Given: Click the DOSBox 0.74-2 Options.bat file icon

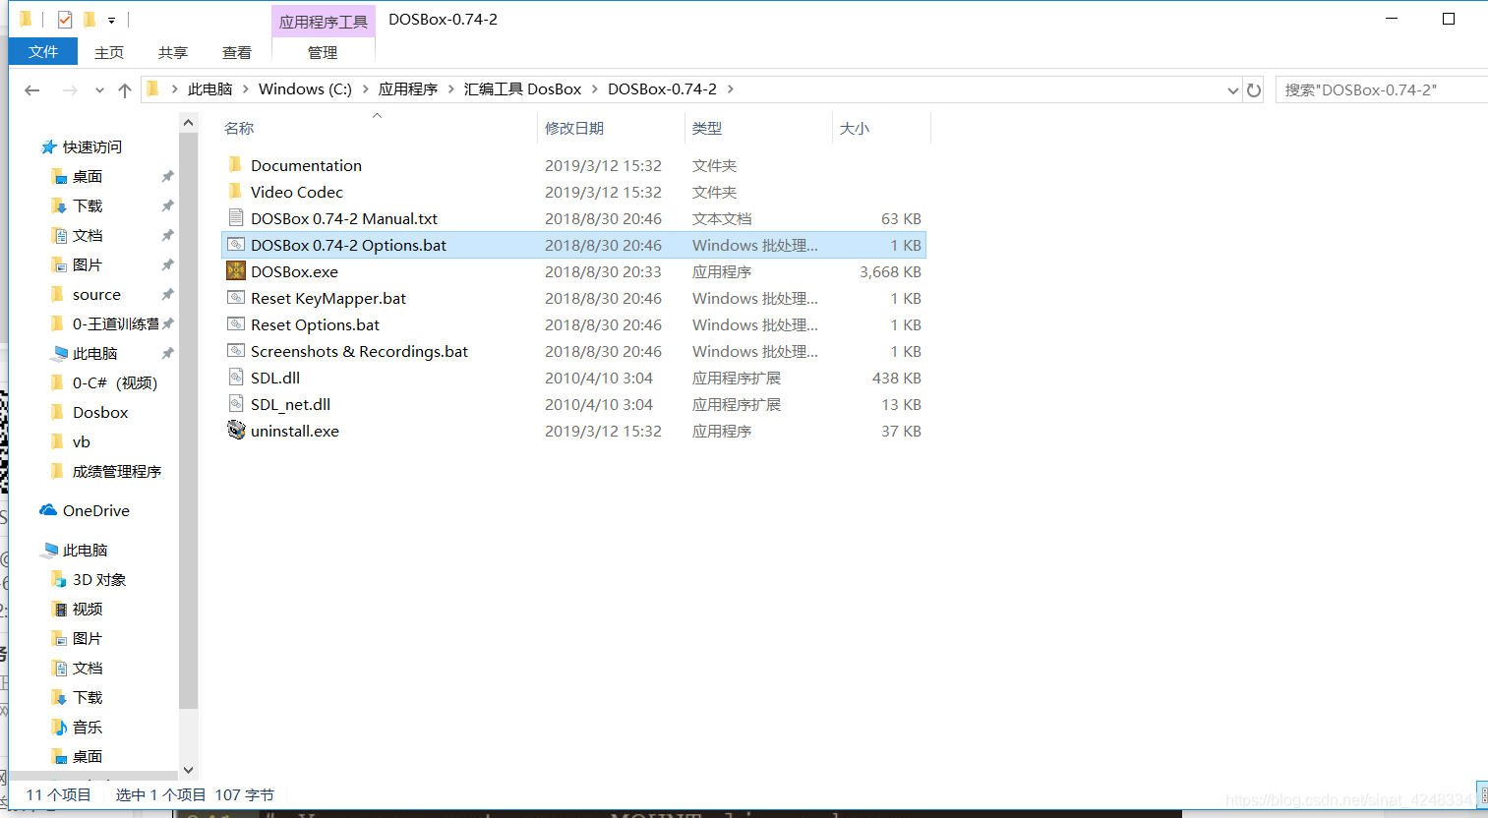Looking at the screenshot, I should (235, 245).
